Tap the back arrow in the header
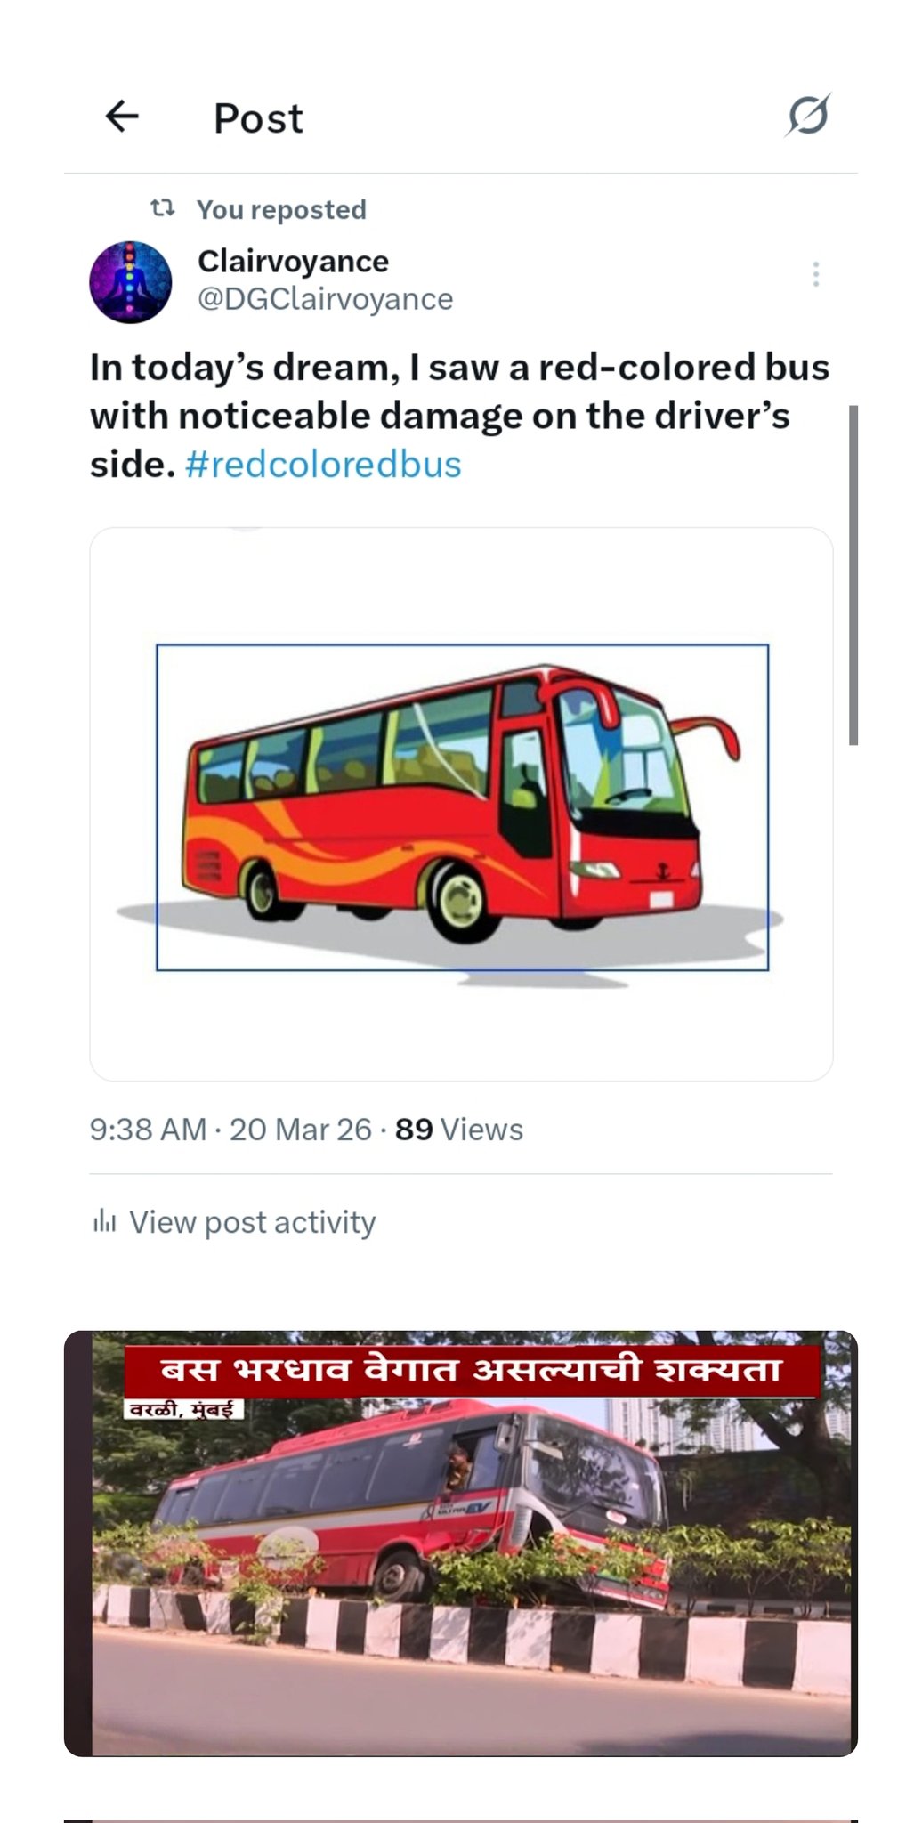The image size is (922, 1823). tap(122, 117)
